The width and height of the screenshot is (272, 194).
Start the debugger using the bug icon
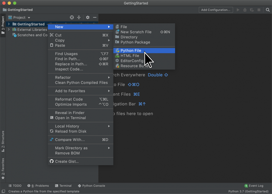[245, 10]
